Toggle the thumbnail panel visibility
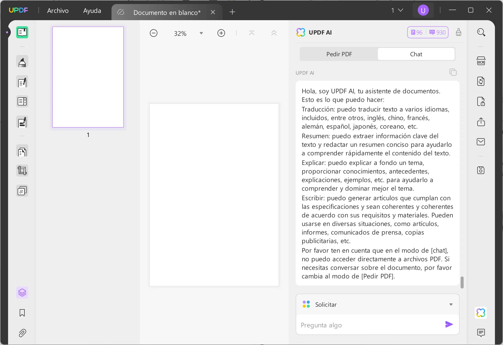 pyautogui.click(x=22, y=32)
